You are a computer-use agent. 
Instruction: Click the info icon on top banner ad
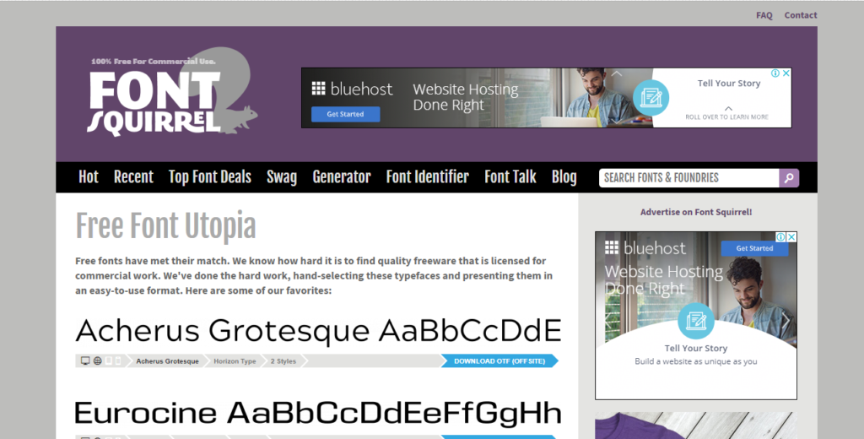click(x=775, y=73)
